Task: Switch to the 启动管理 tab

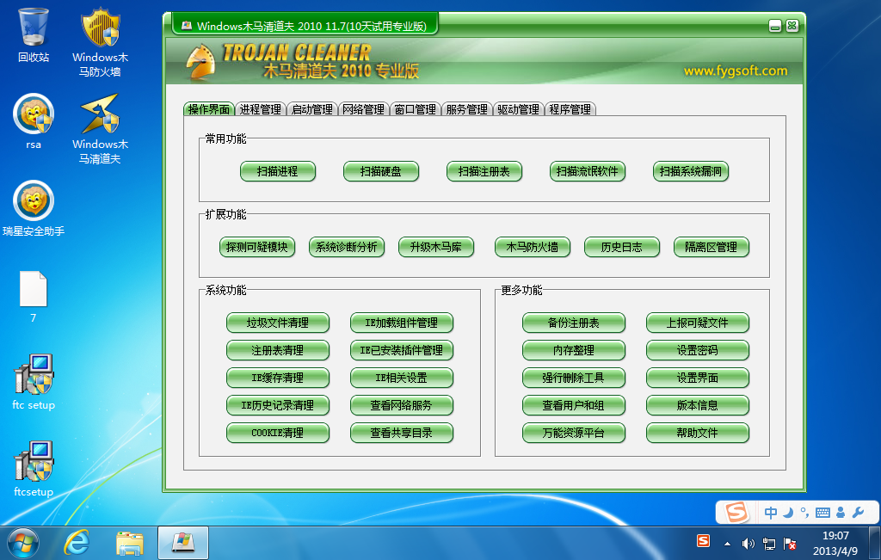Action: point(311,109)
